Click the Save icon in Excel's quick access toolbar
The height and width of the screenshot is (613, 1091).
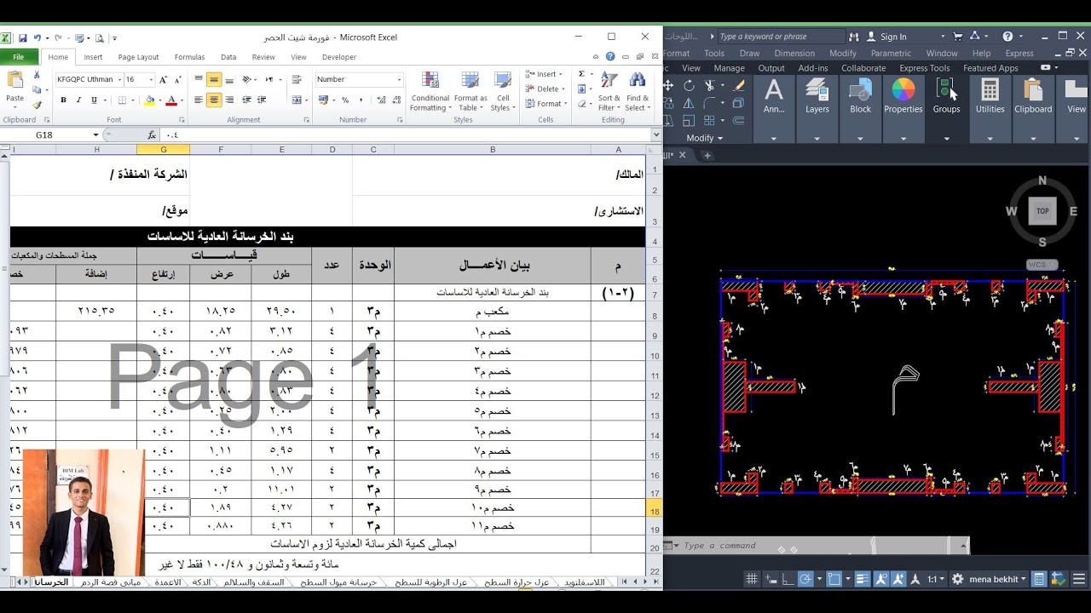click(x=22, y=37)
